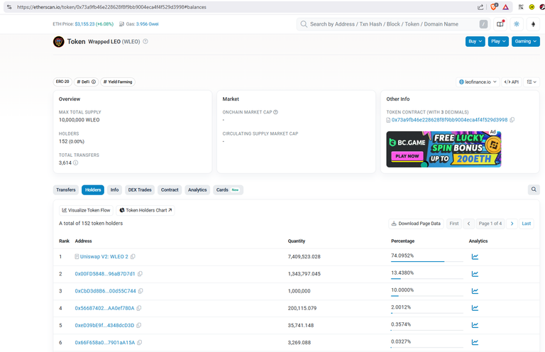Viewport: 545px width, 352px height.
Task: Open holder 0x00FD5848...96aB7D7d1
Action: [105, 274]
